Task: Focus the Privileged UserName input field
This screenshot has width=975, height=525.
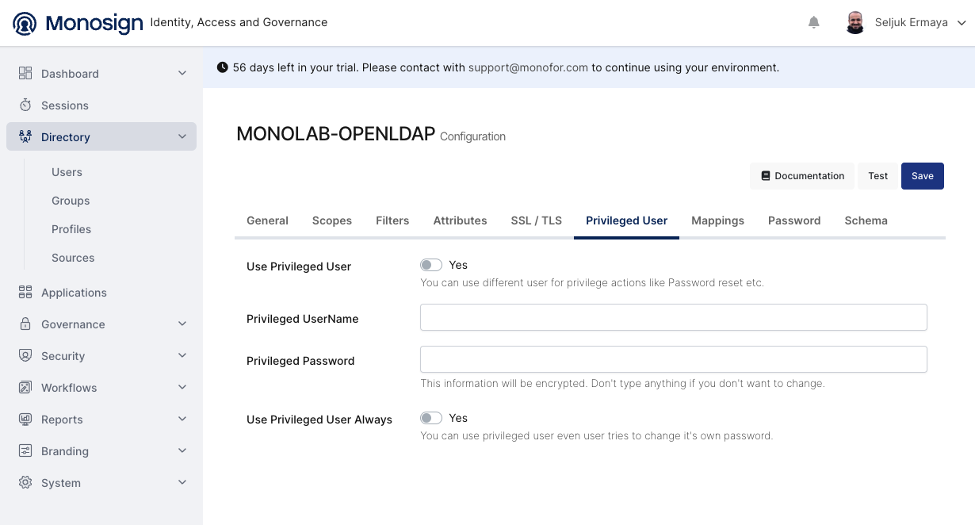Action: coord(673,317)
